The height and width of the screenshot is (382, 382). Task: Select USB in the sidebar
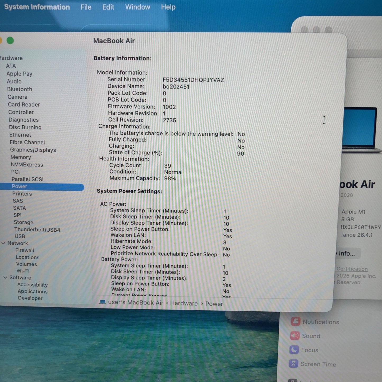(20, 236)
